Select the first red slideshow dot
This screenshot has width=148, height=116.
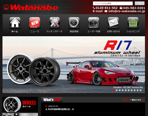(114, 90)
